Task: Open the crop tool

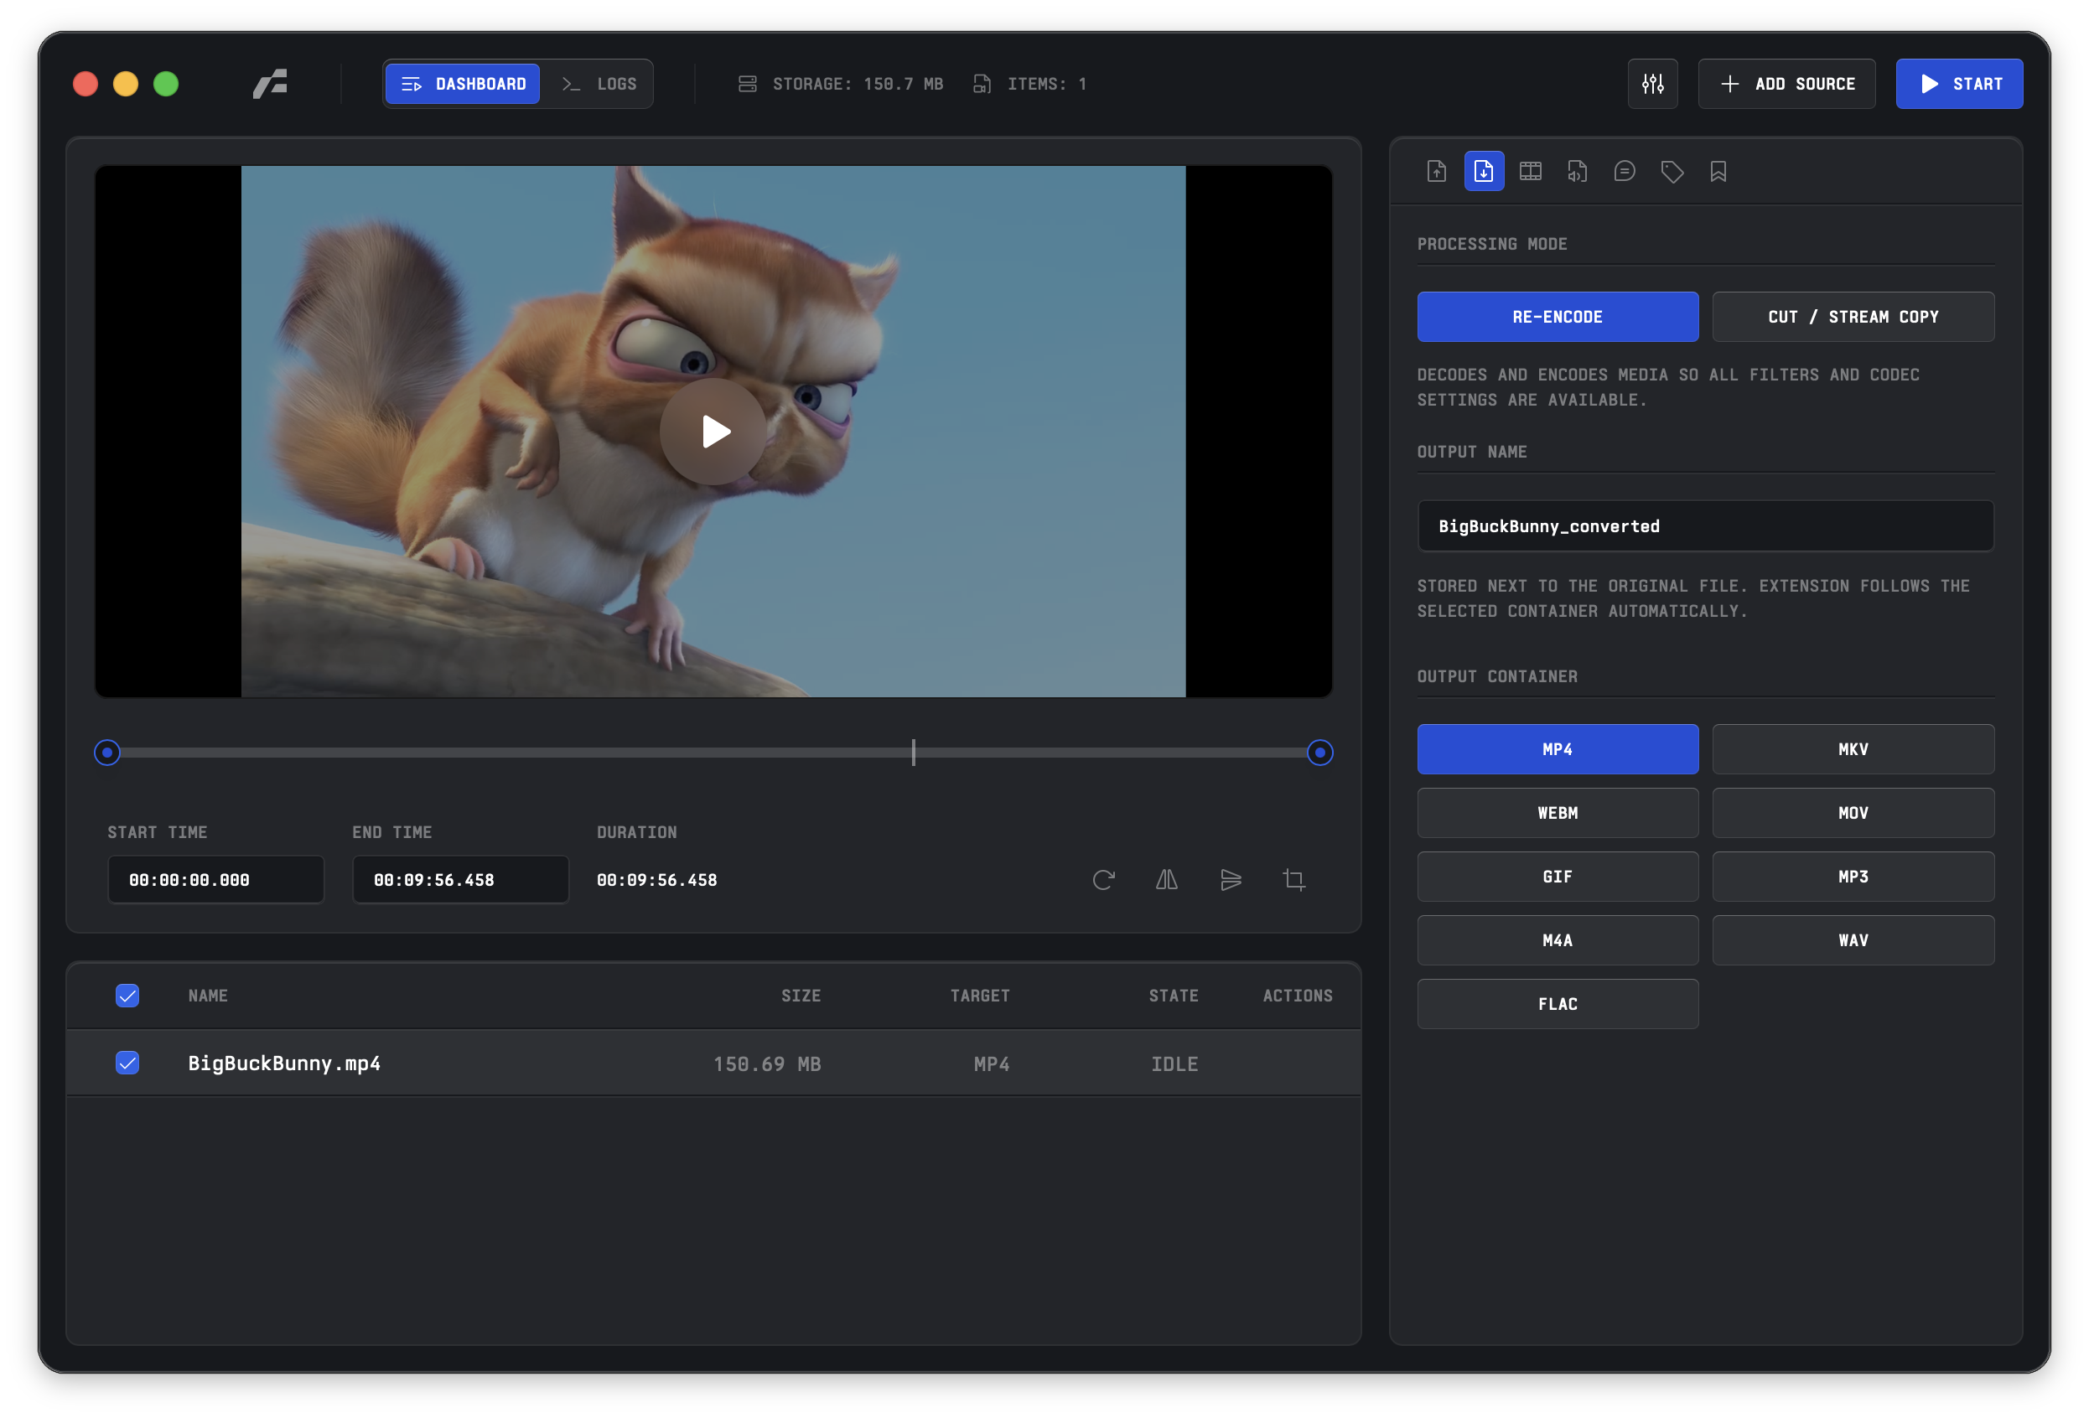Action: tap(1294, 880)
